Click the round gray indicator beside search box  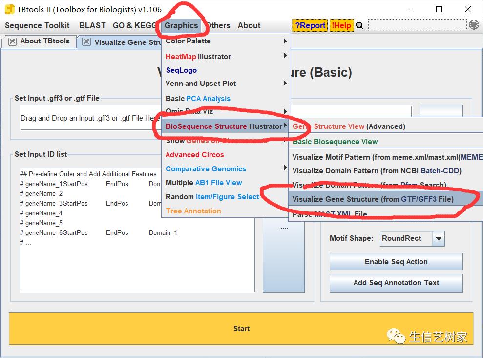[x=473, y=25]
